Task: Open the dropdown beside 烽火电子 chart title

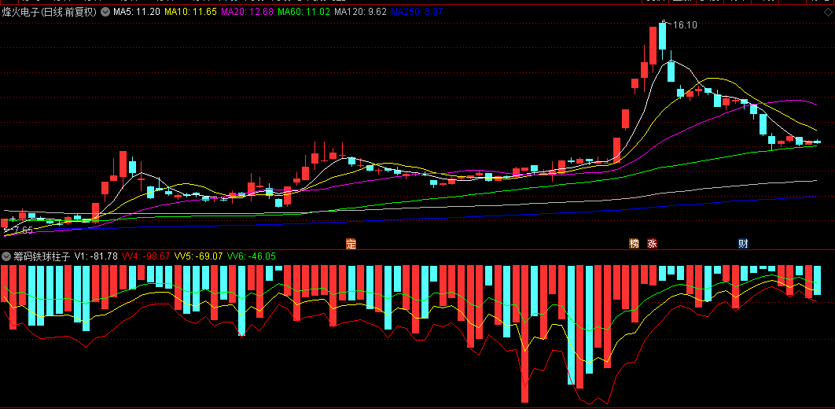Action: [105, 12]
